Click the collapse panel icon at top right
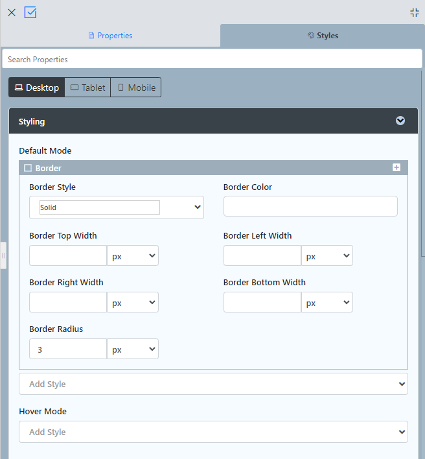 415,12
